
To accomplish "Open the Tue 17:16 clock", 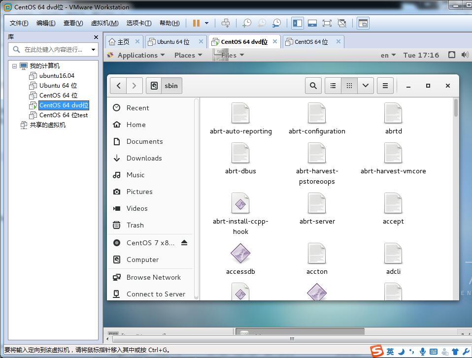I will [x=421, y=55].
